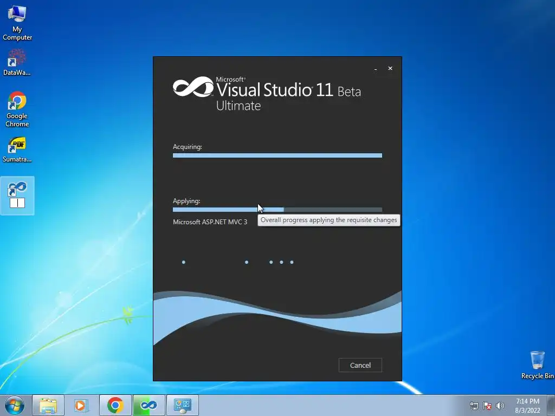Click the rename field under Visual Studio shortcut
The width and height of the screenshot is (555, 416).
tap(17, 203)
